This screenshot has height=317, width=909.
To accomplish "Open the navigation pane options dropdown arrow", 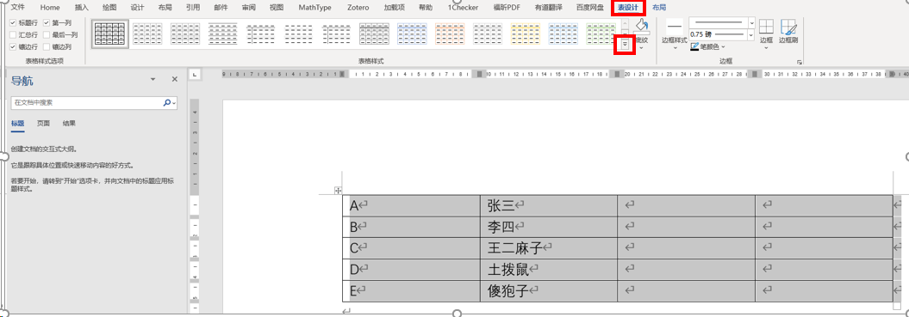I will (153, 79).
